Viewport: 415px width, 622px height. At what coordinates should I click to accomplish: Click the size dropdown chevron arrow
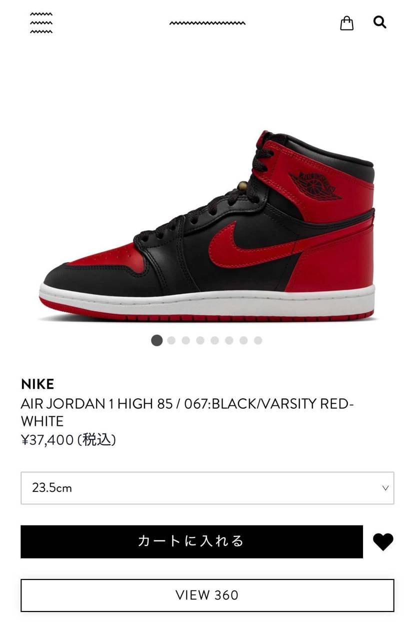coord(385,488)
